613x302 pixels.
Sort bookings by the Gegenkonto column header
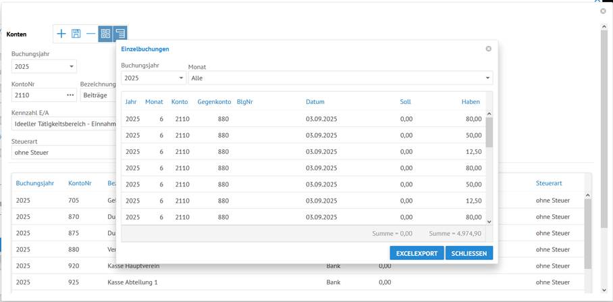click(x=213, y=102)
